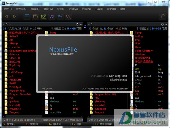
Task: Open the desktop icon in the toolbar
Action: tap(27, 16)
